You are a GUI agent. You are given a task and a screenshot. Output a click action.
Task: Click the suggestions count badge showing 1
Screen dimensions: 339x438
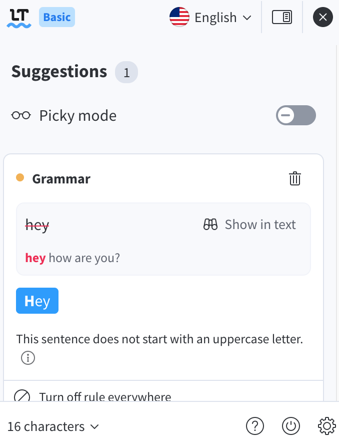pos(126,72)
